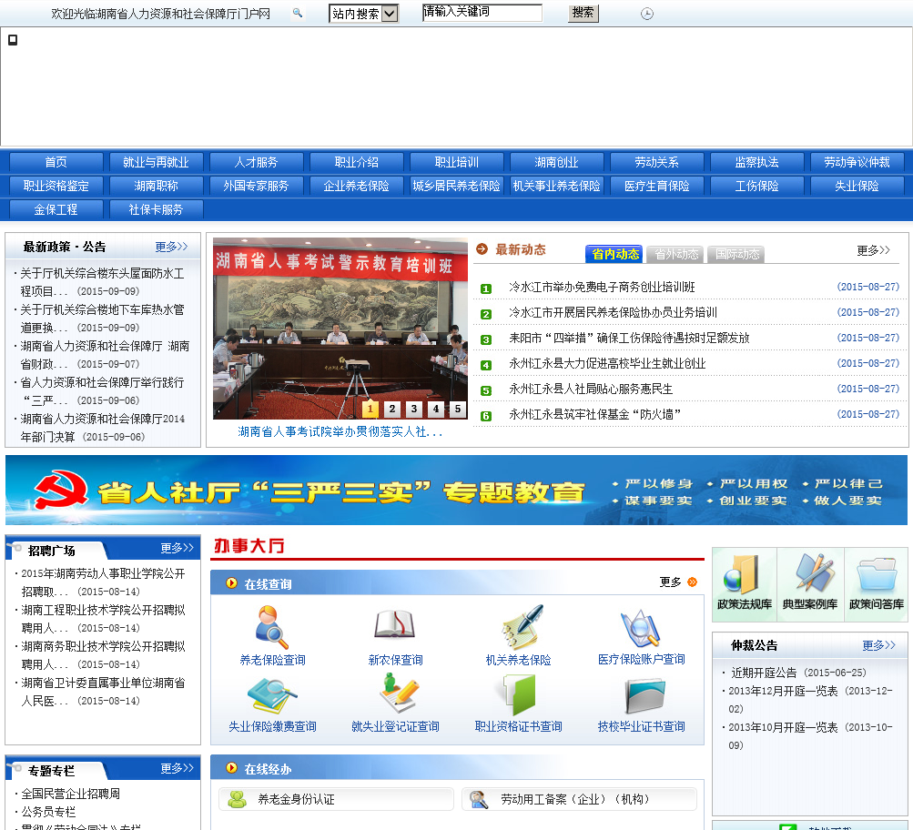Click 更多 in the 最新动态 panel
This screenshot has height=830, width=913.
coord(874,250)
